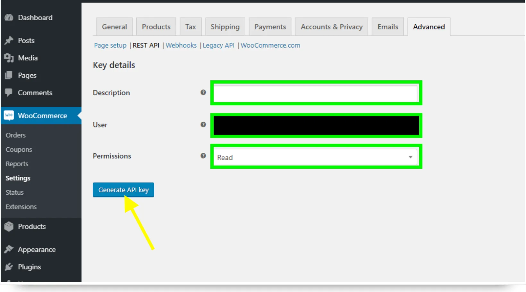Open the Webhooks section

tap(181, 45)
